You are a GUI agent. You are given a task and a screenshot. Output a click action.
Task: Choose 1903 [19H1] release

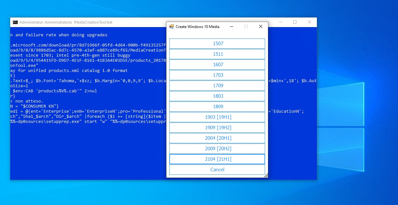217,117
